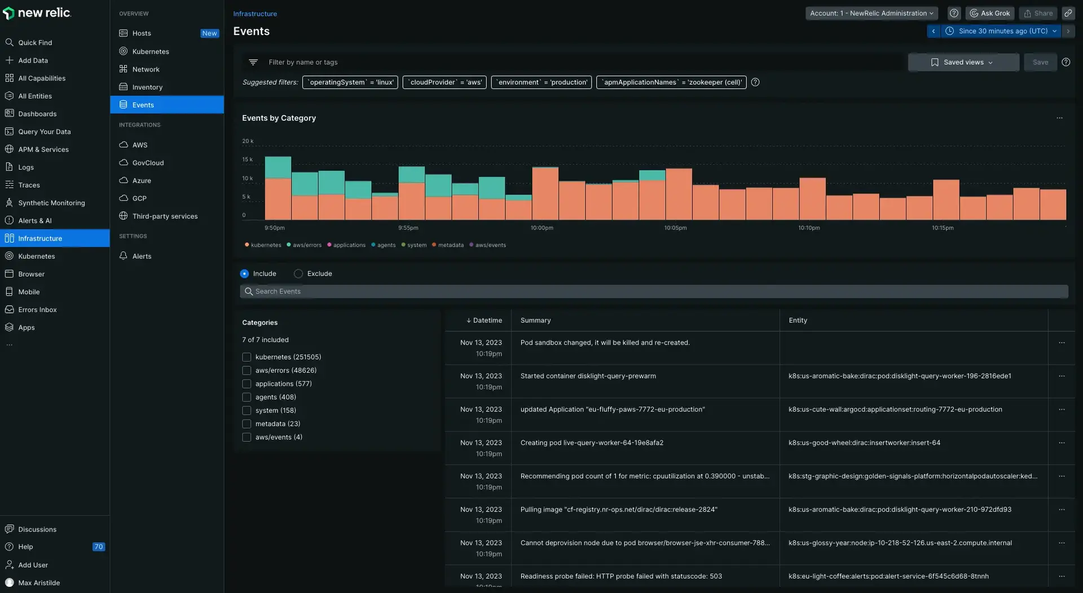
Task: Open the Azure integrations page
Action: tap(142, 180)
